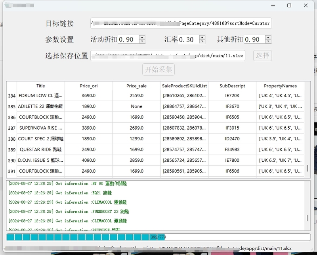The image size is (317, 255).
Task: Click the ADILETTE 22 運動拖鞋 title cell
Action: click(41, 106)
